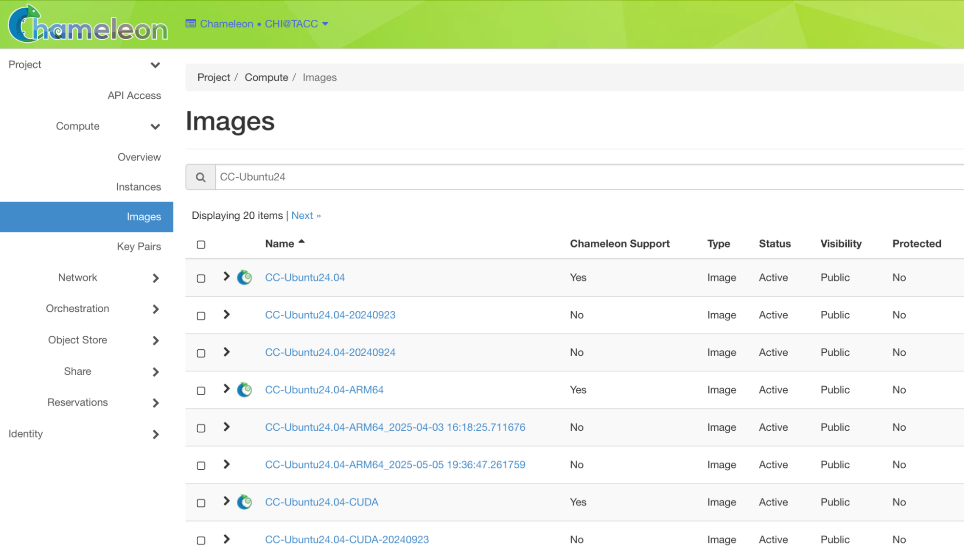This screenshot has height=555, width=964.
Task: Open the CC-Ubuntu24.04 image link
Action: tap(305, 277)
